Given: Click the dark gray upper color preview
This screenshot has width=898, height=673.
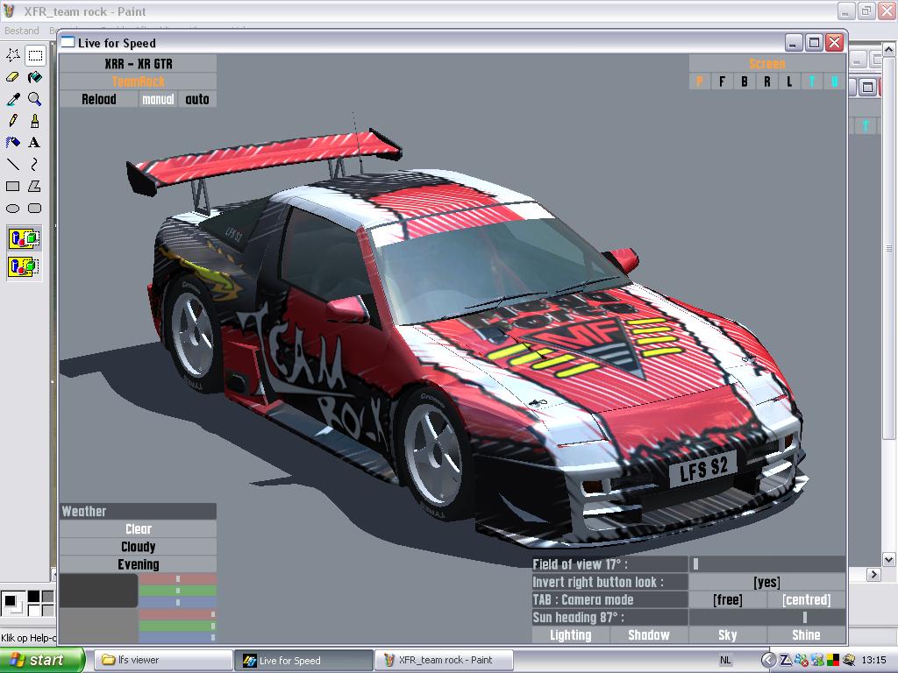Looking at the screenshot, I should [98, 591].
